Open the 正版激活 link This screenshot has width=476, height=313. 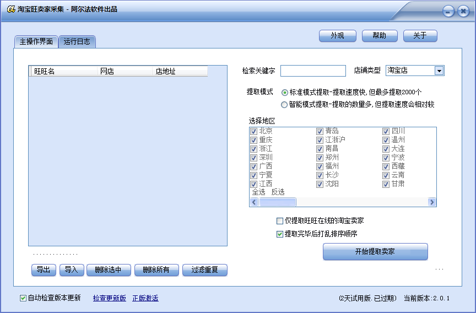pos(145,299)
